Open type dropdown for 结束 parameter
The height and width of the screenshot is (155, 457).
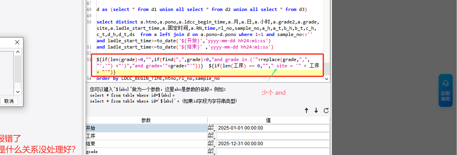(x=211, y=144)
